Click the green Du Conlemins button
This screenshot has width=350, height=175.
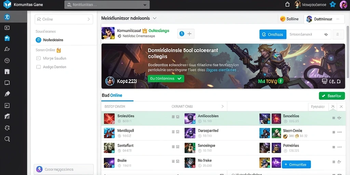(x=166, y=79)
